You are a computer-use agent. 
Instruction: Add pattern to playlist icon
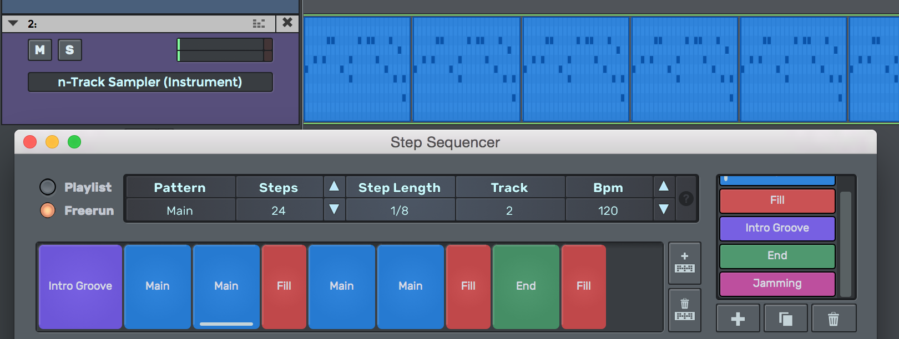685,264
